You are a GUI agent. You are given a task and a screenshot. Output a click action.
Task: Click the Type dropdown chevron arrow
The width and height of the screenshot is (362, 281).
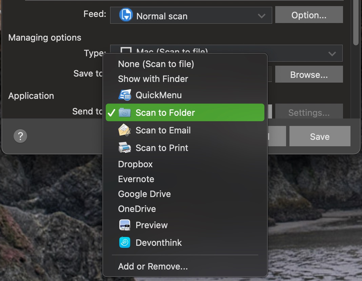[332, 54]
